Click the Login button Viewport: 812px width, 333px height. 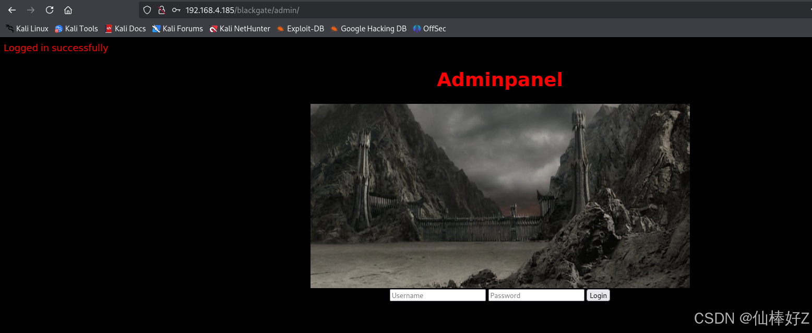(598, 295)
